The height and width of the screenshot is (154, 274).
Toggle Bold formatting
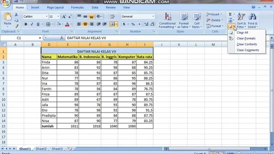(26, 24)
